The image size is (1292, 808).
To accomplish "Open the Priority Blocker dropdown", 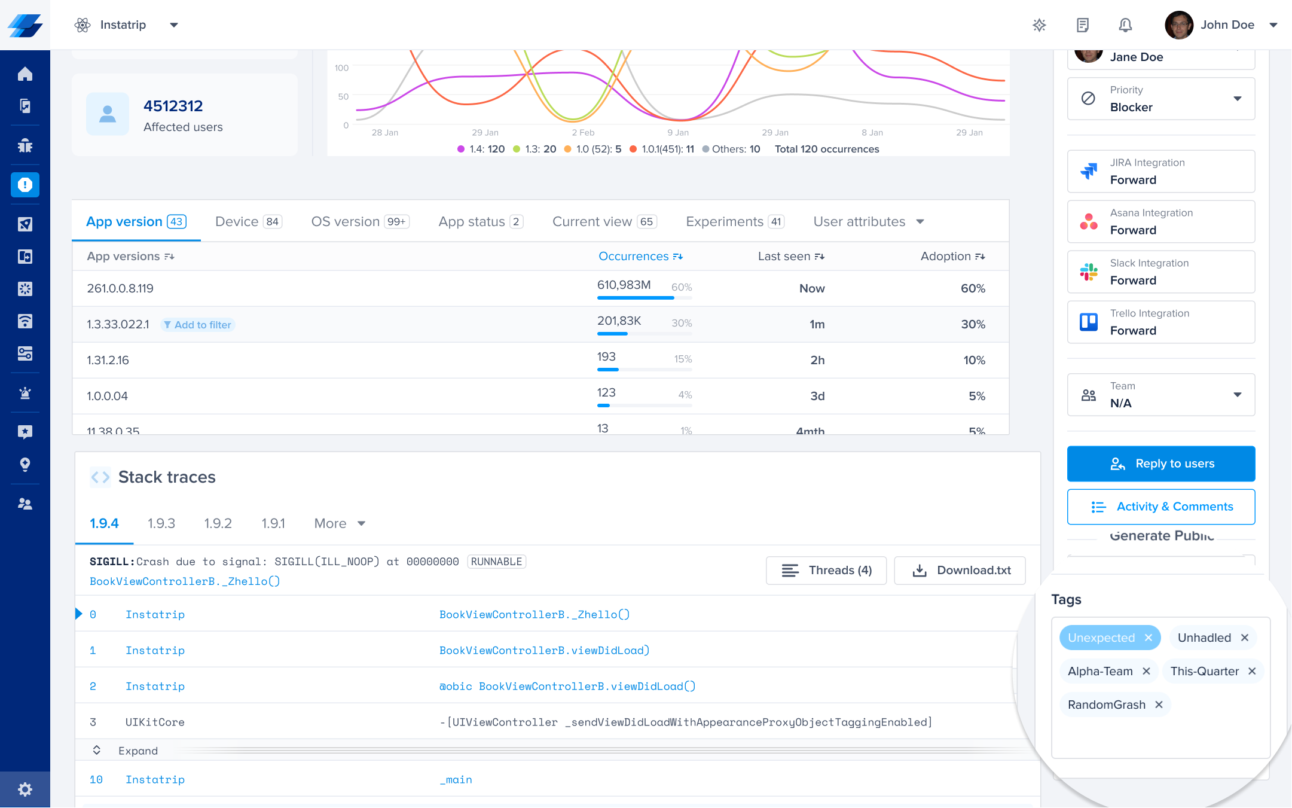I will tap(1160, 99).
